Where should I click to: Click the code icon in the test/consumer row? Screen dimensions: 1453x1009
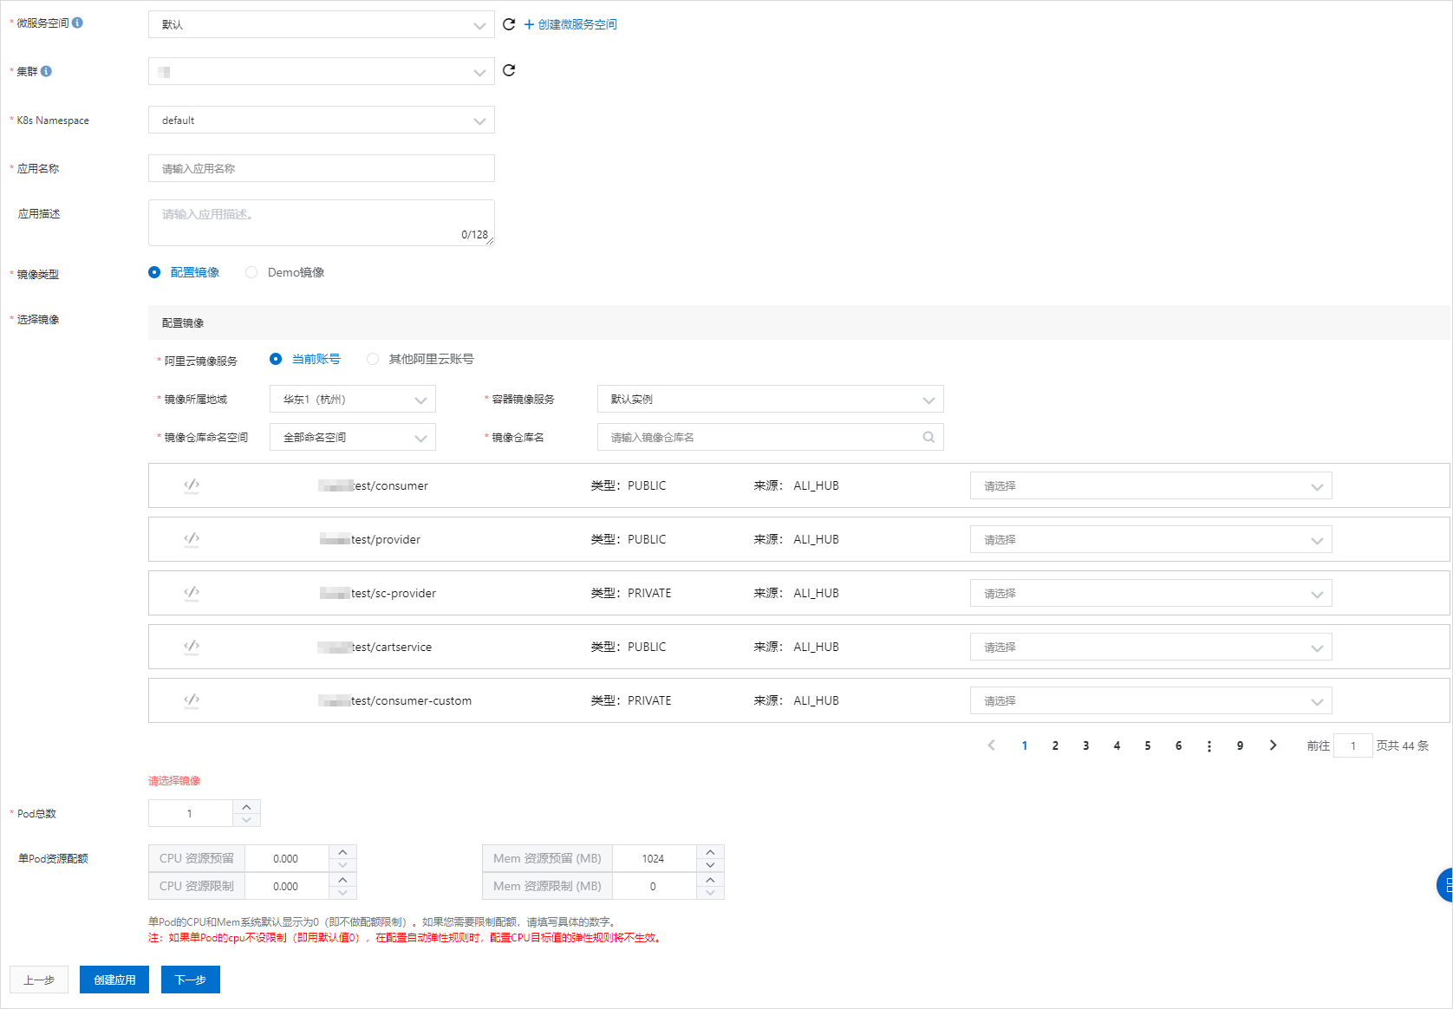click(x=192, y=485)
